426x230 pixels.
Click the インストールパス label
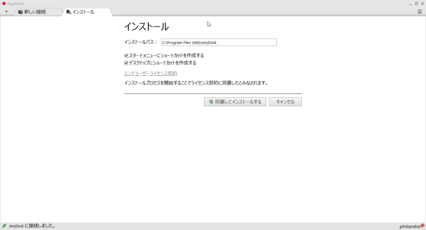point(141,42)
